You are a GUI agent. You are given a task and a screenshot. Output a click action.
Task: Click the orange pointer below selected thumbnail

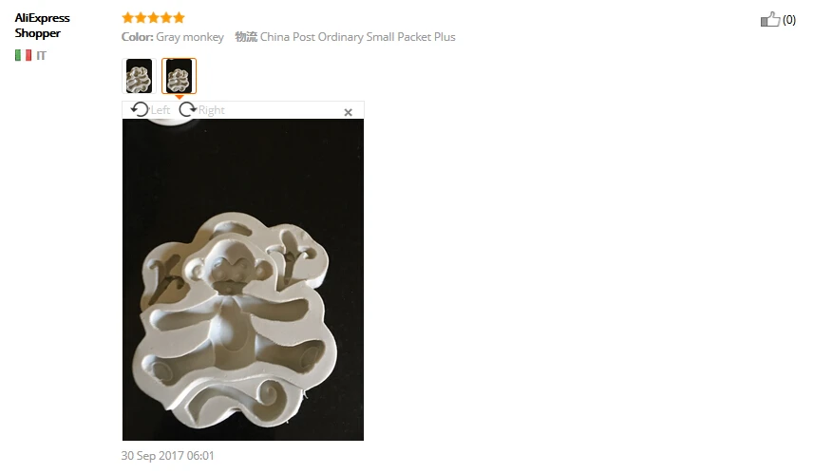pos(180,97)
